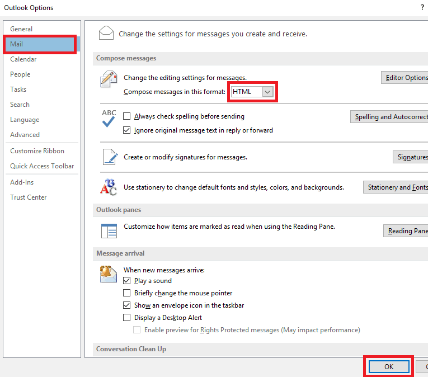Enable Display a Desktop Alert checkbox
The width and height of the screenshot is (428, 377).
coord(126,318)
